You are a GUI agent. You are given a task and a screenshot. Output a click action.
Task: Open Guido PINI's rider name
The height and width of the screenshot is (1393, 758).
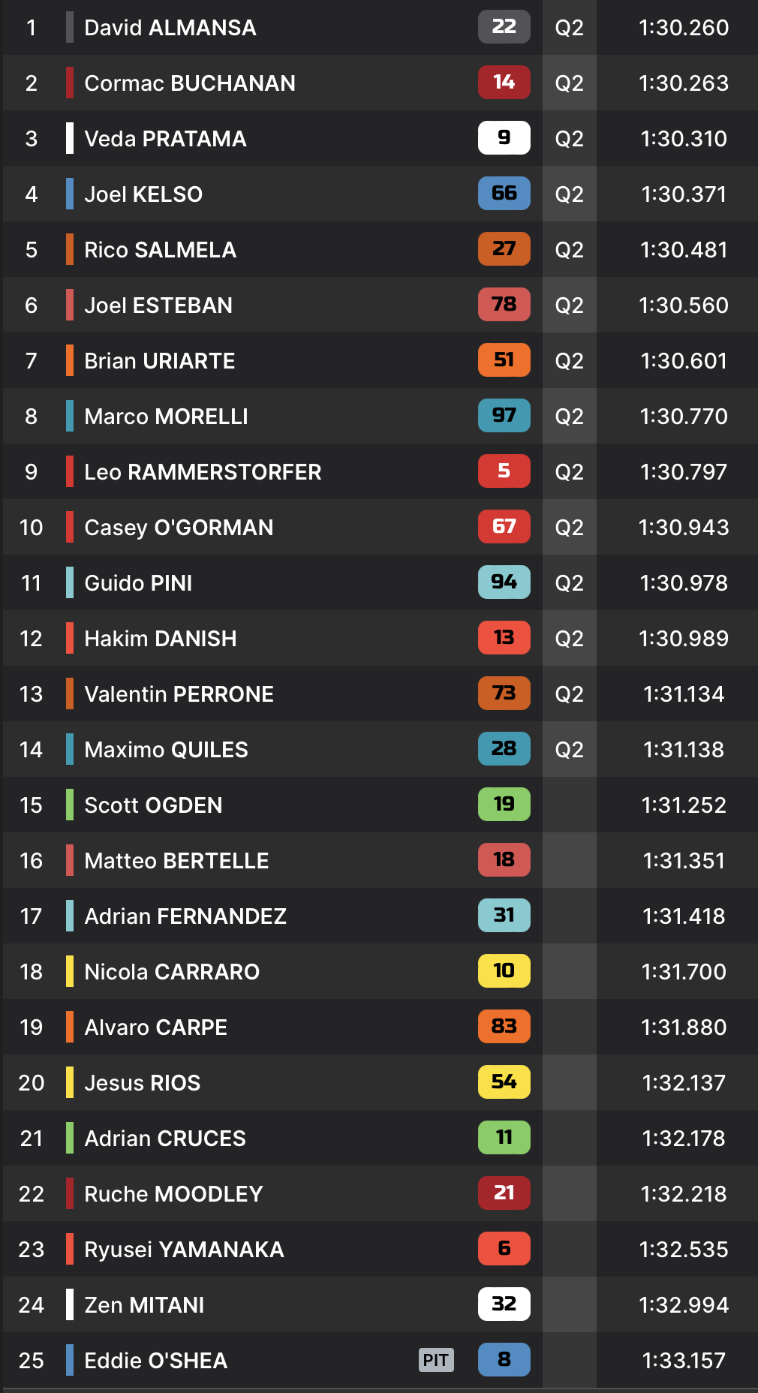(x=138, y=583)
